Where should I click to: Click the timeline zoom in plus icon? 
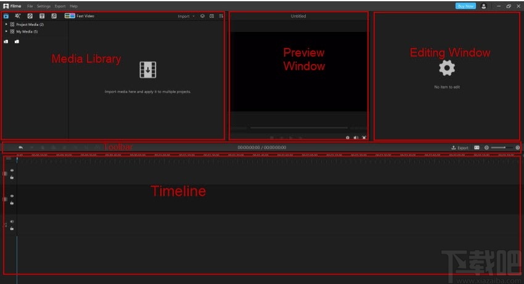[x=518, y=147]
